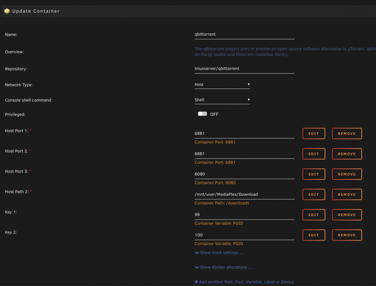Click the Update Container cube icon
This screenshot has height=286, width=376.
point(7,11)
